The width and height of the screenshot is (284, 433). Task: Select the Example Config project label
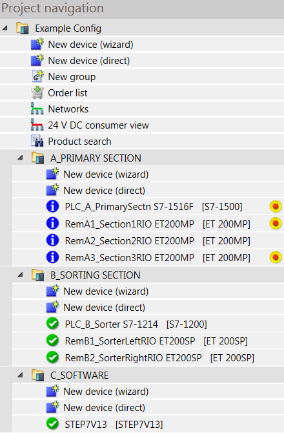point(68,28)
